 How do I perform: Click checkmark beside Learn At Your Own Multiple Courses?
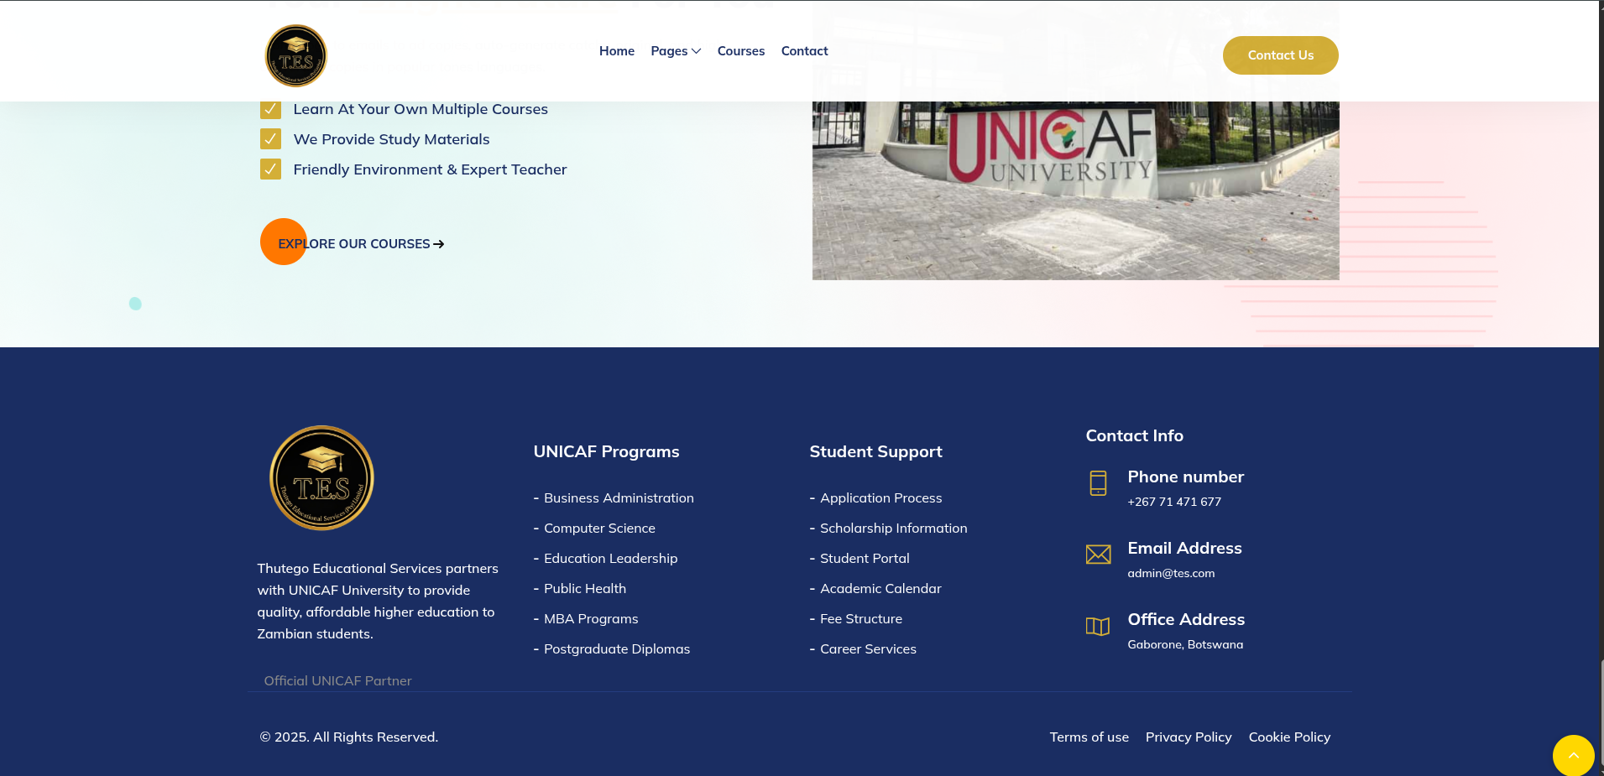tap(270, 109)
